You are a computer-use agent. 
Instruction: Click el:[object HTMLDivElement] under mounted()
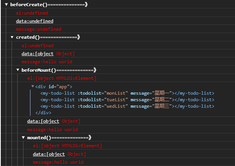pos(68,146)
